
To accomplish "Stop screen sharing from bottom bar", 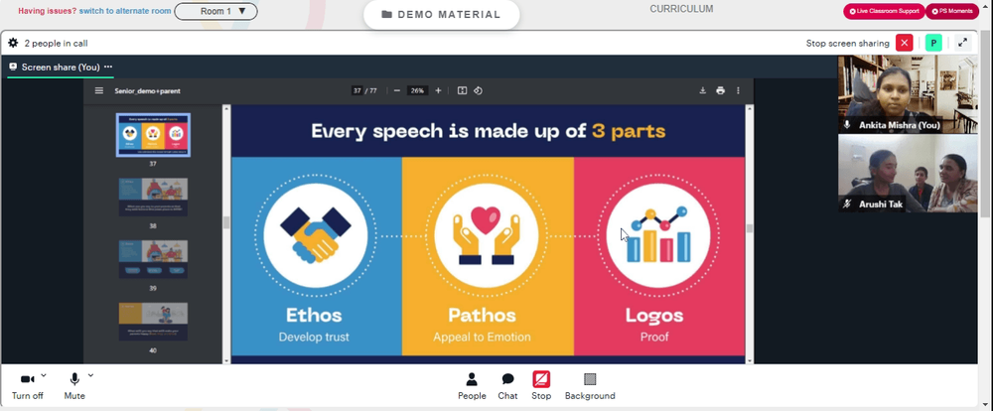I will click(541, 385).
